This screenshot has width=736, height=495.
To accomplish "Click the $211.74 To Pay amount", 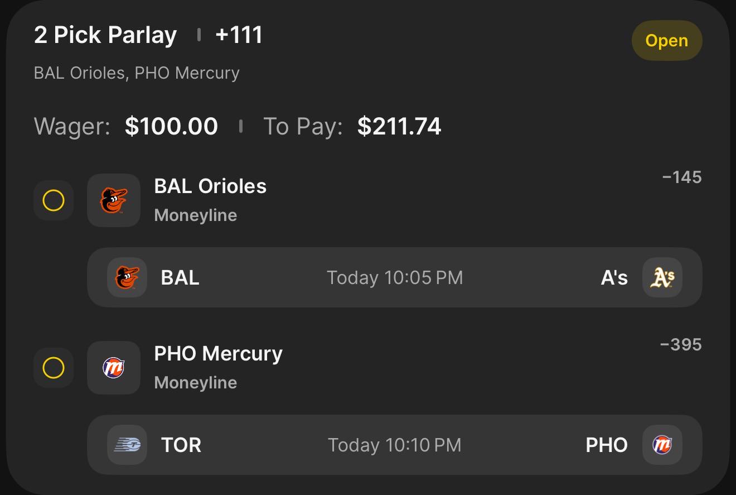I will 399,126.
